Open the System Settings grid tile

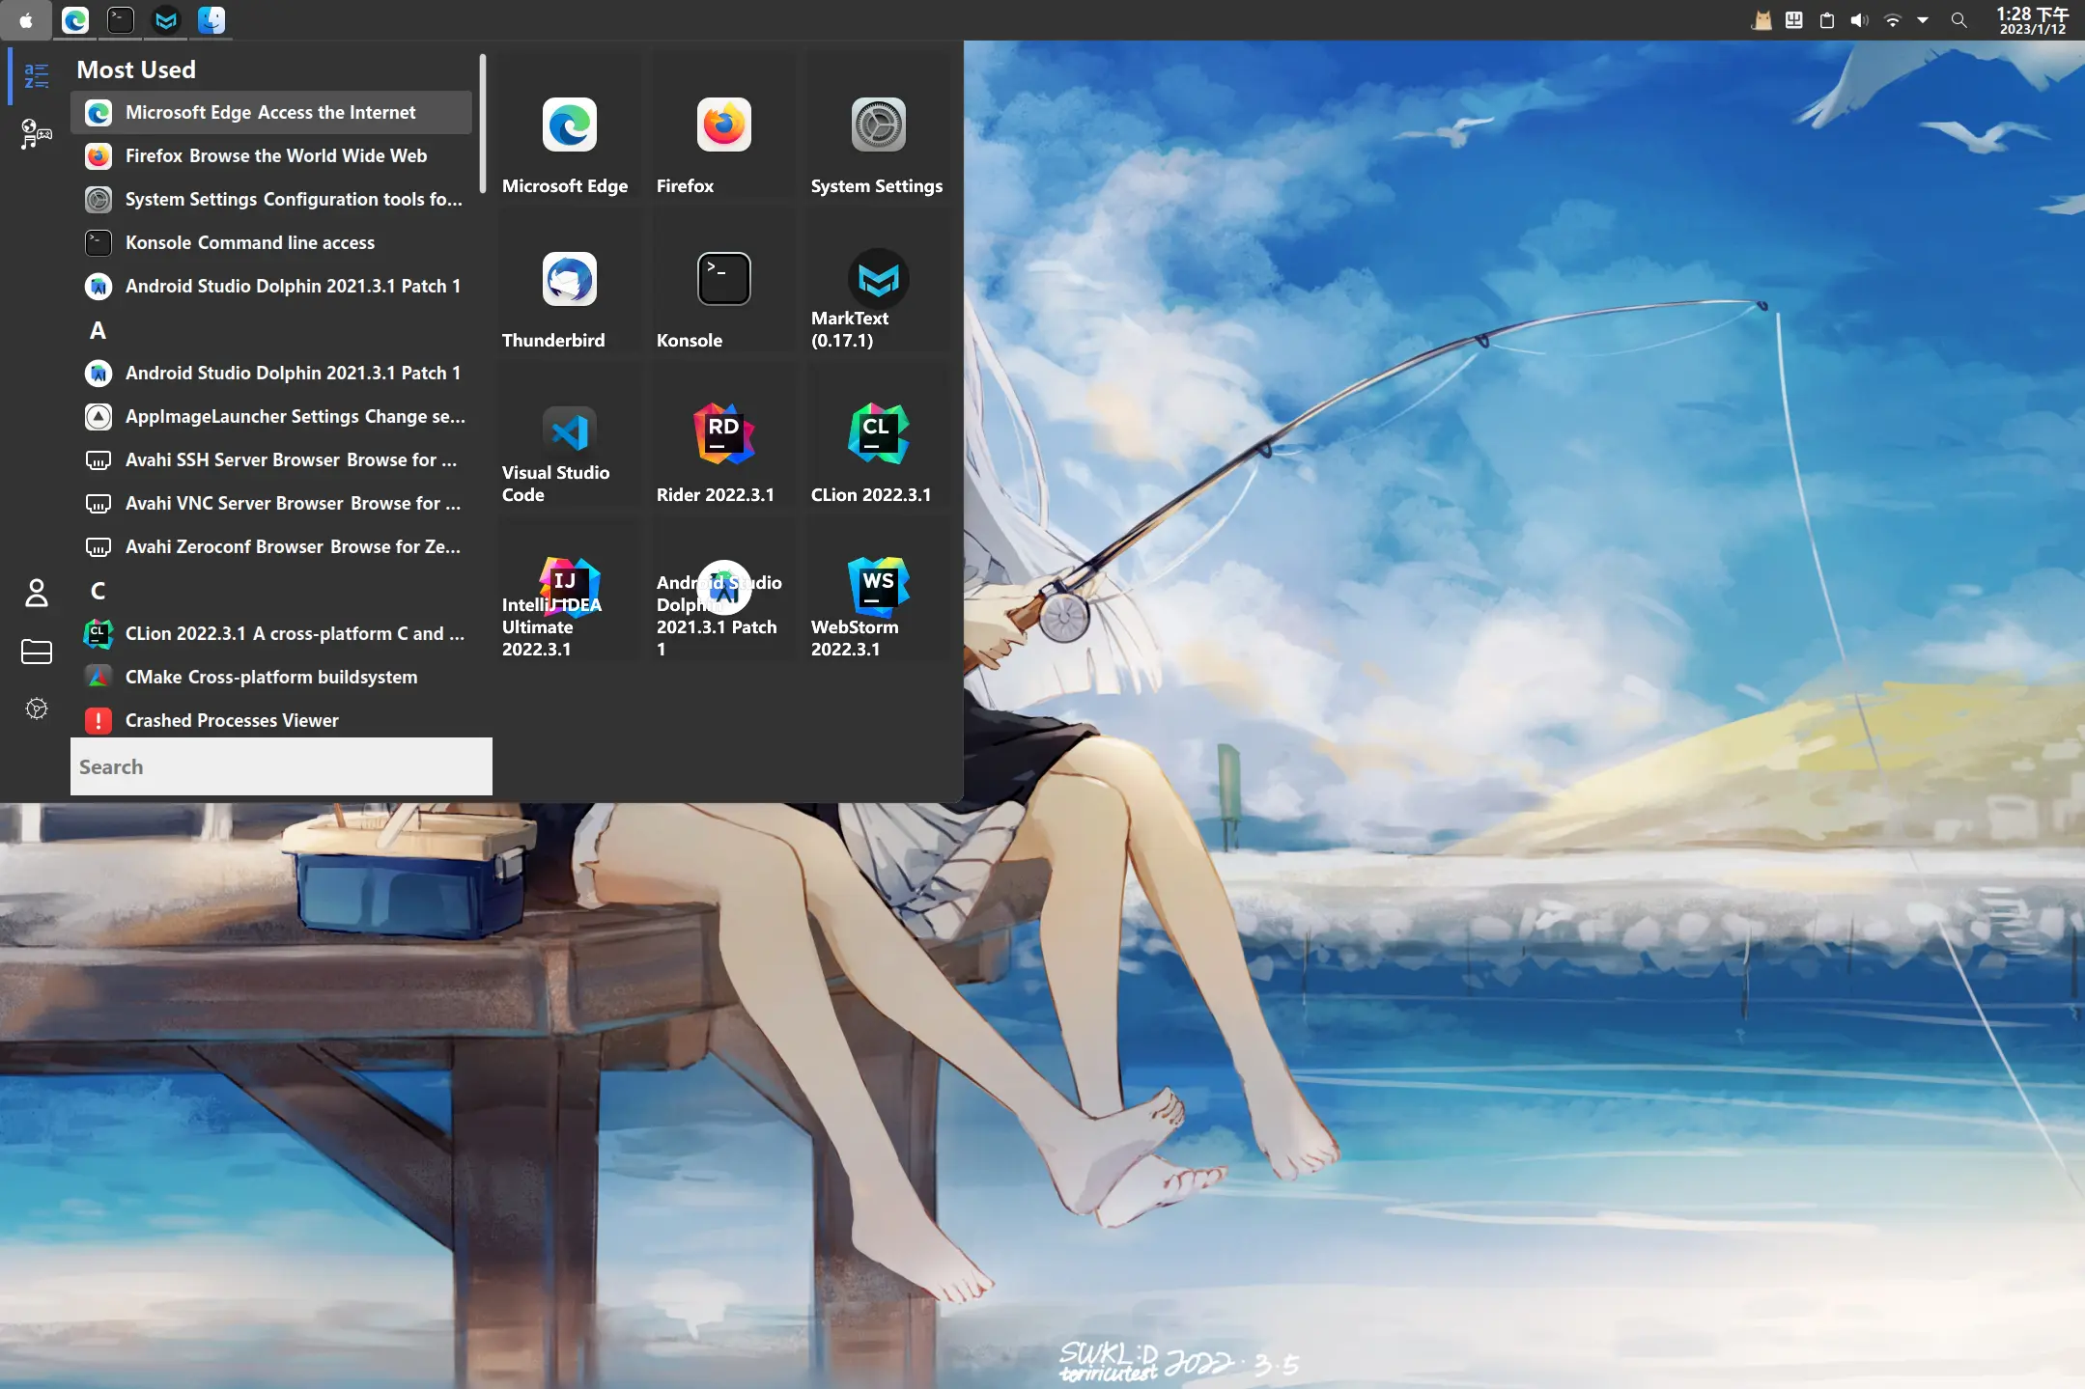point(877,126)
